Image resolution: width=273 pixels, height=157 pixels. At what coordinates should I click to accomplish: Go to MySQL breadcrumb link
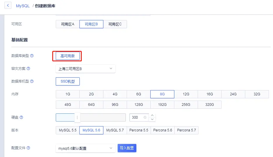tap(23, 6)
